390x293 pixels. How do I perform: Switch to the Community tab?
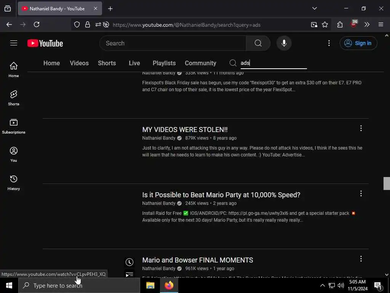tap(200, 63)
